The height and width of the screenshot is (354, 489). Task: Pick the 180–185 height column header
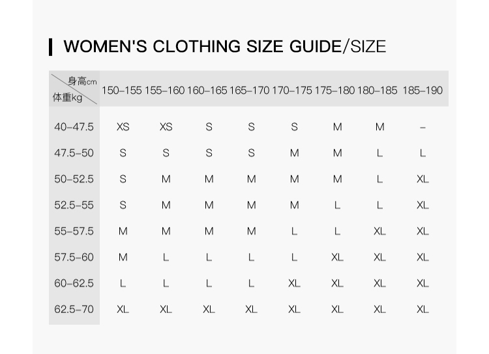(378, 90)
